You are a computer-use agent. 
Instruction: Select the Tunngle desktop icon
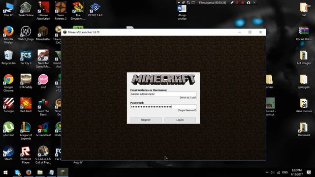point(8,105)
